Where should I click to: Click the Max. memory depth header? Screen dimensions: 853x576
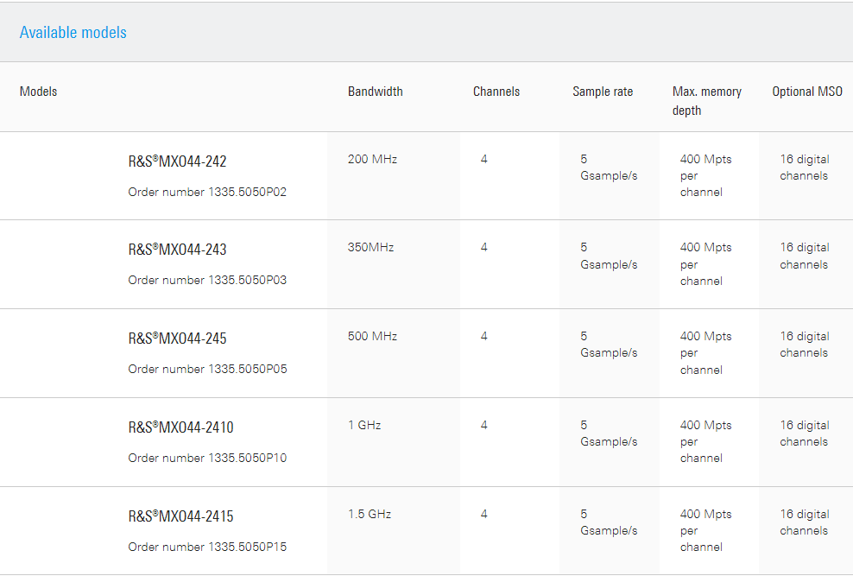(x=706, y=101)
